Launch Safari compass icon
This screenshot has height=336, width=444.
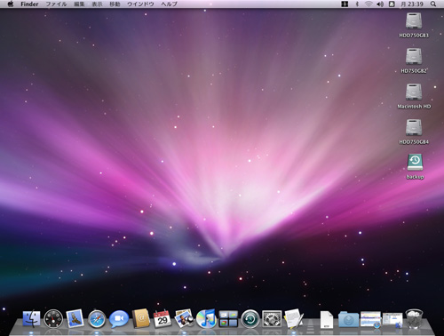click(97, 319)
